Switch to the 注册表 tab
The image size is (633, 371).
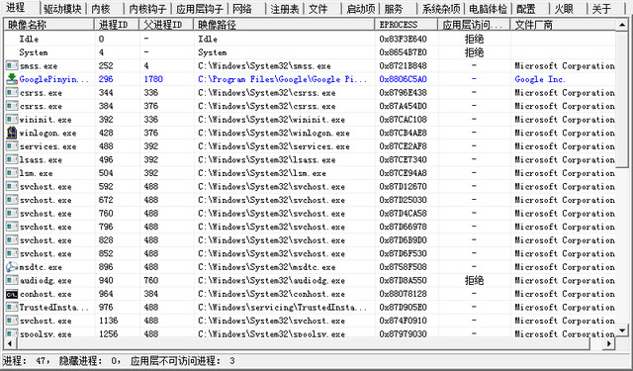(284, 9)
